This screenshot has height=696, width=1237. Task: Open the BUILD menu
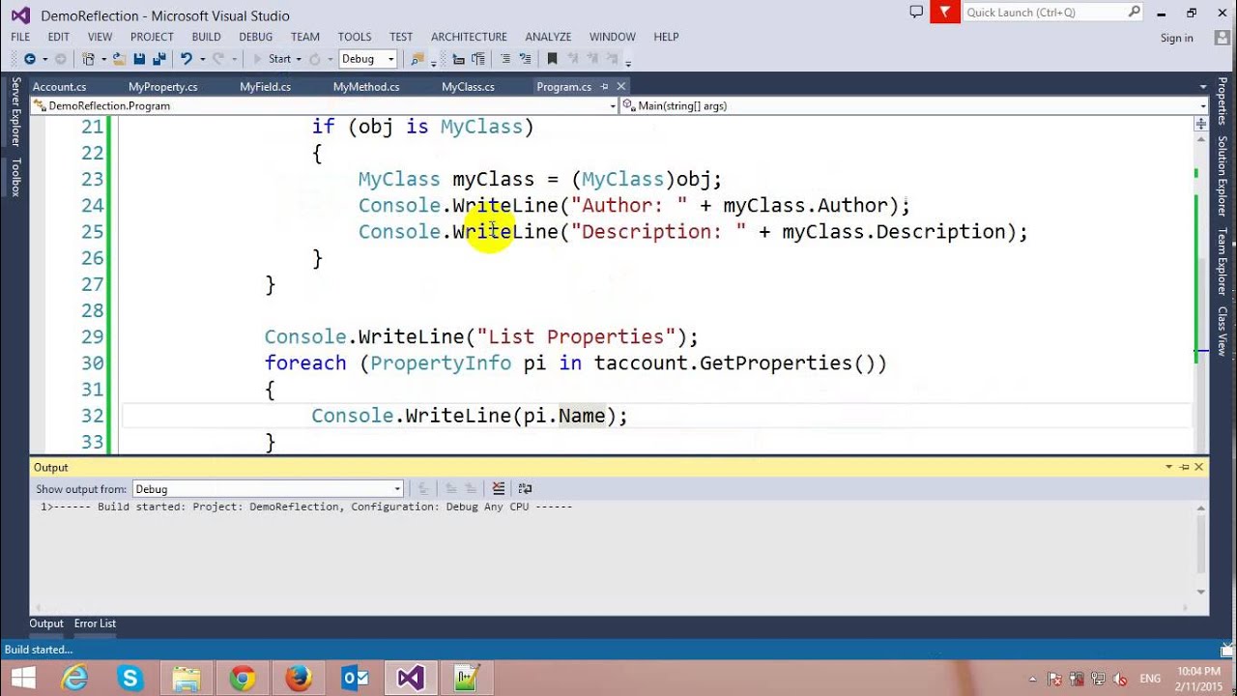tap(206, 37)
